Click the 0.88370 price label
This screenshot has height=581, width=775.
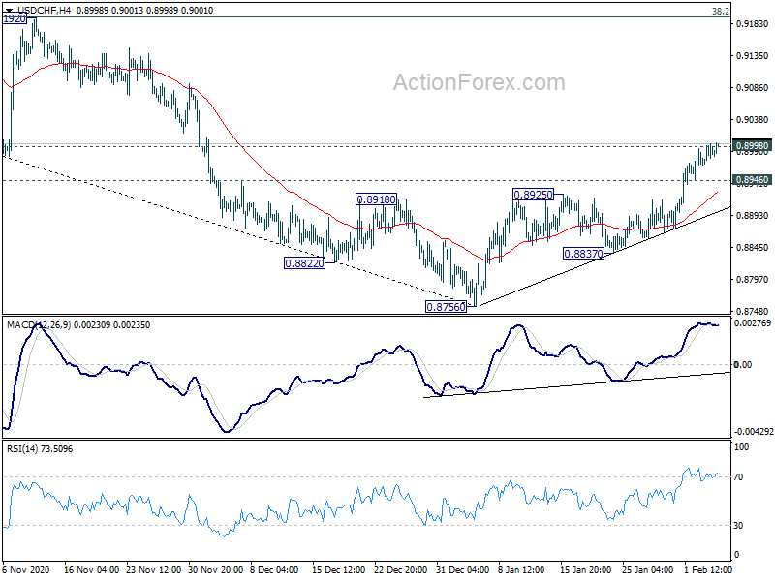583,254
